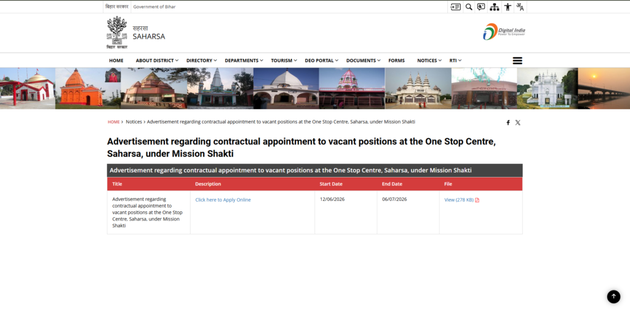Share page on Facebook icon
This screenshot has width=630, height=312.
508,123
